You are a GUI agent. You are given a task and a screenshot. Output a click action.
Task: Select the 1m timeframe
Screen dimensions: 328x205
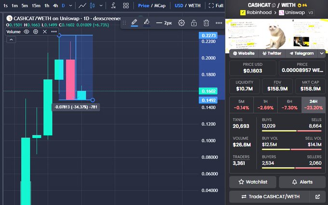14,6
